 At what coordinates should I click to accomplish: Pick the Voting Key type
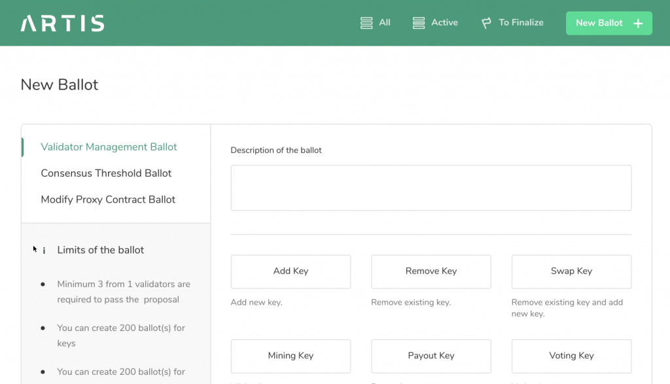pyautogui.click(x=571, y=357)
